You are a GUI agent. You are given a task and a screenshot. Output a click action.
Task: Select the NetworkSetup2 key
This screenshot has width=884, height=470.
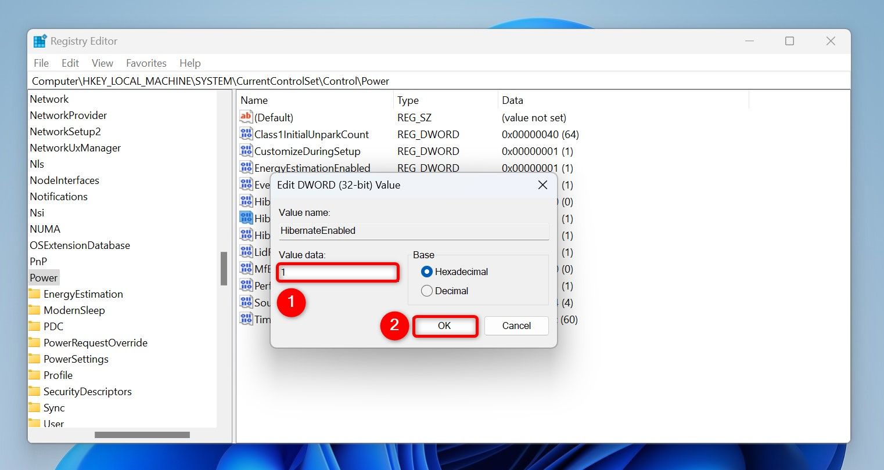[x=65, y=132]
